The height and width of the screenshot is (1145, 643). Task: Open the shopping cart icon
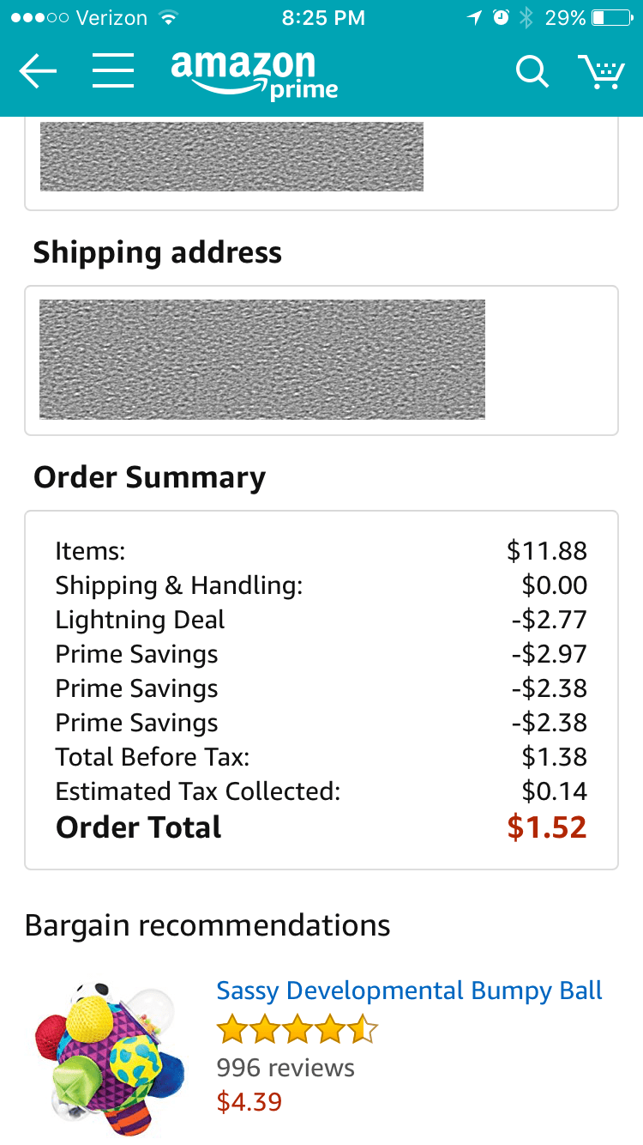[603, 72]
